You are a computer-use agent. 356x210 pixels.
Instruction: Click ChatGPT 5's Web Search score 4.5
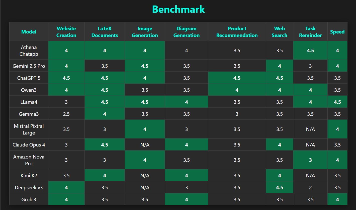[x=280, y=78]
